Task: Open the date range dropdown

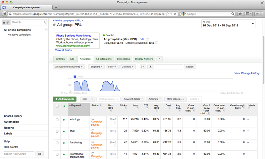Action: coord(229,24)
